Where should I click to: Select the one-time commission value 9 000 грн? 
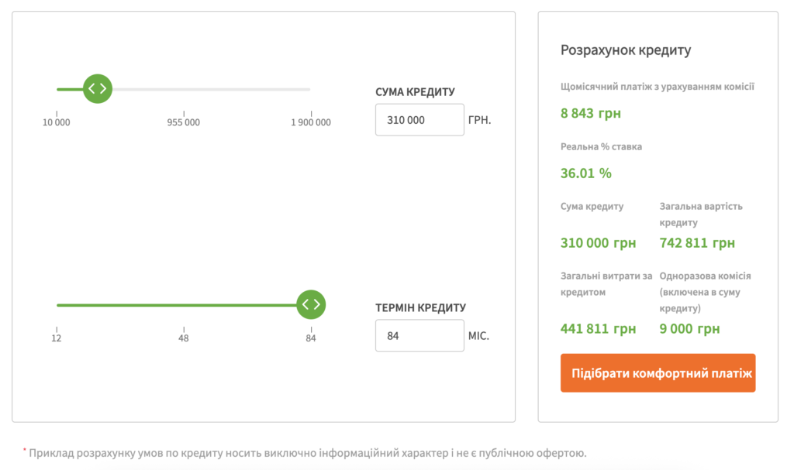click(x=689, y=329)
